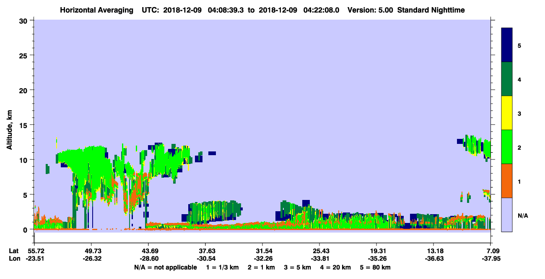Click the longitude value -35.26
545x279 pixels.
tap(376, 259)
